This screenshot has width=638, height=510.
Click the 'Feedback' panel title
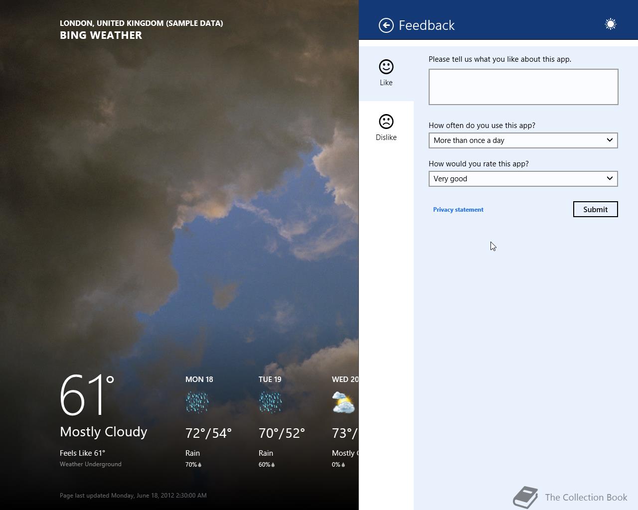pyautogui.click(x=427, y=25)
